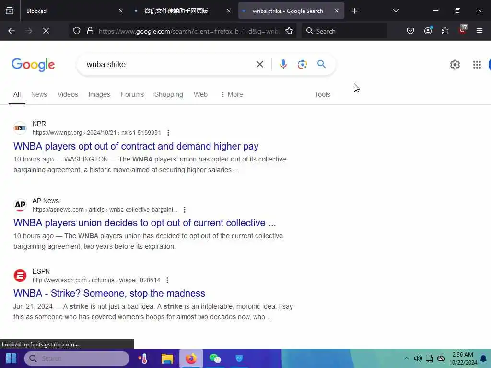Image resolution: width=491 pixels, height=368 pixels.
Task: Open a new tab
Action: coord(354,11)
